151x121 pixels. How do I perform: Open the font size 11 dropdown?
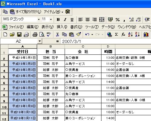(x=51, y=19)
